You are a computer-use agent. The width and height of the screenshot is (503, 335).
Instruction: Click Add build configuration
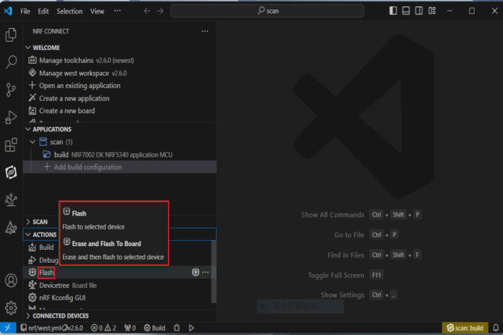coord(88,167)
